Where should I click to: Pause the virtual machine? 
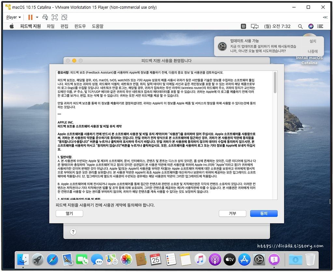click(x=30, y=17)
